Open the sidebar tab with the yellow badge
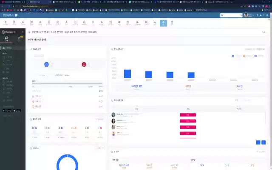Image resolution: width=272 pixels, height=170 pixels. click(19, 39)
